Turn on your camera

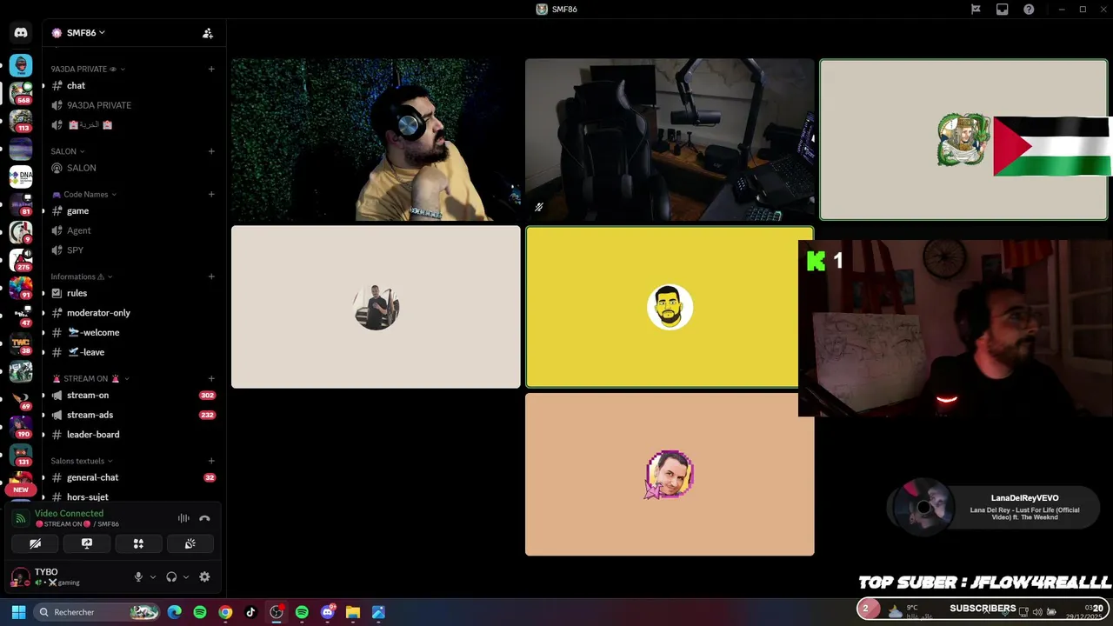click(x=35, y=543)
